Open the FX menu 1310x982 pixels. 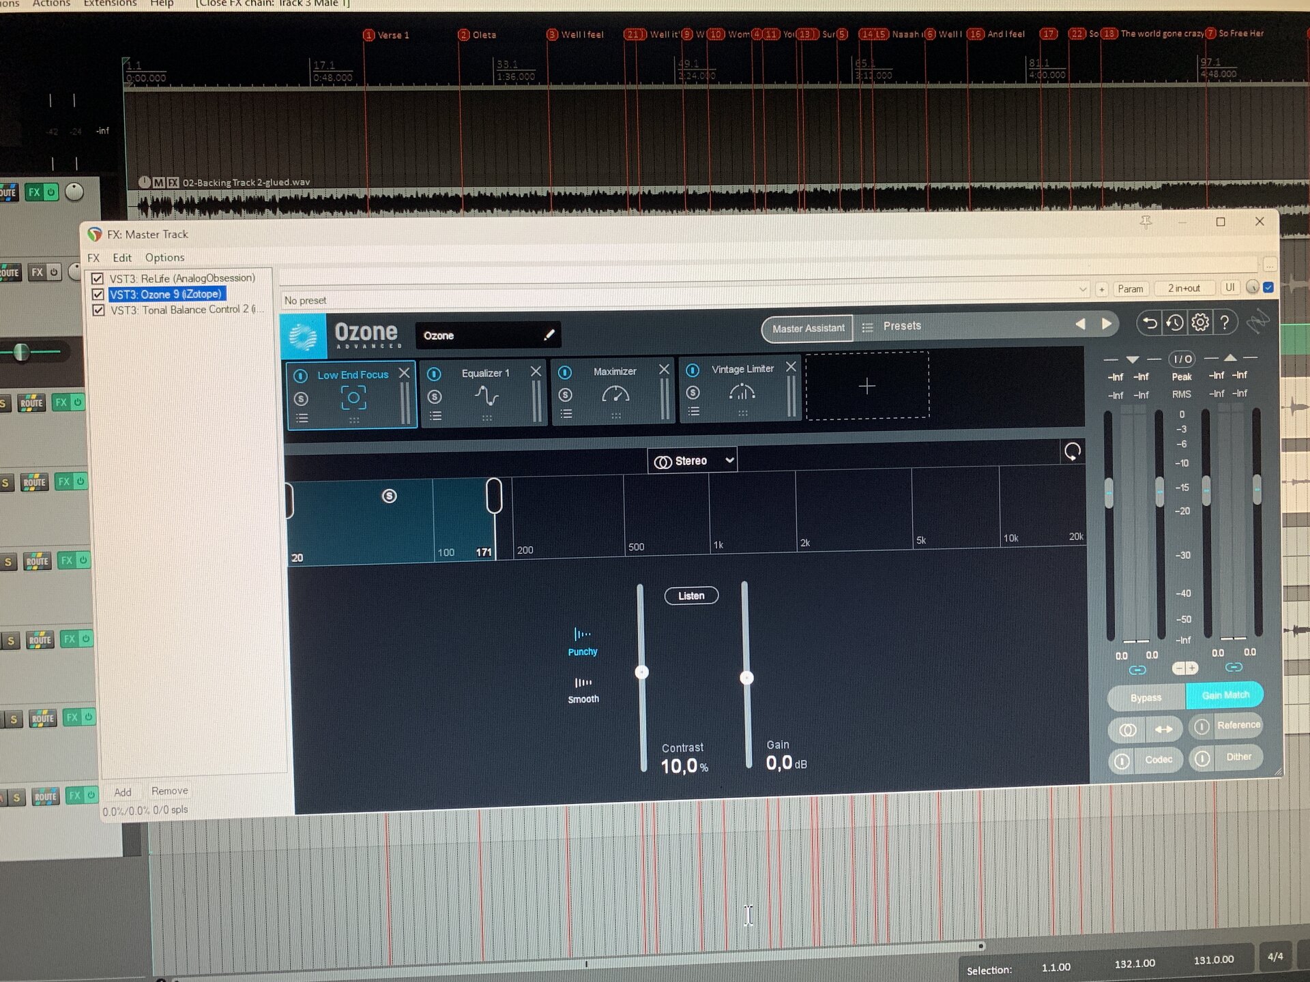(93, 258)
